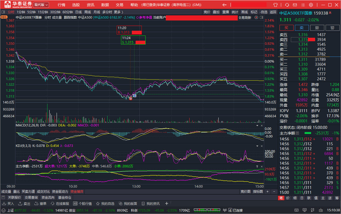Open online customer service headset icon
Viewport: 341px width, 214px height.
[287, 5]
